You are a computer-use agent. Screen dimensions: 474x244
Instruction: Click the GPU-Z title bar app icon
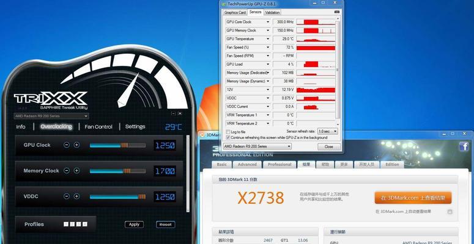pos(223,4)
